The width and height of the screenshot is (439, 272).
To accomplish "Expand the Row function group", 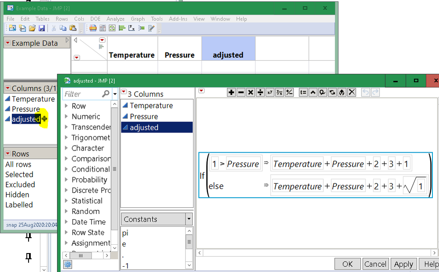I will [x=66, y=106].
